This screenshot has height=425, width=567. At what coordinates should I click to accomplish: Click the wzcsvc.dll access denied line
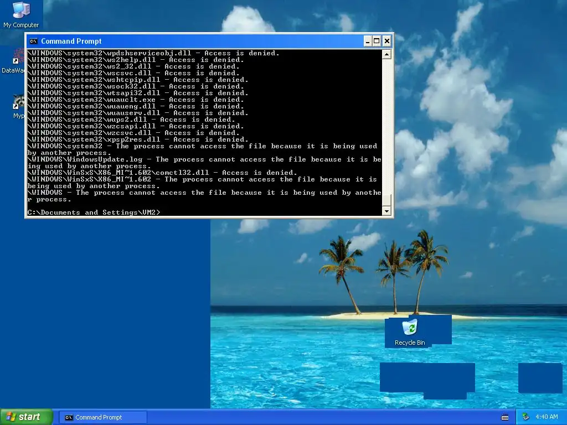[133, 133]
